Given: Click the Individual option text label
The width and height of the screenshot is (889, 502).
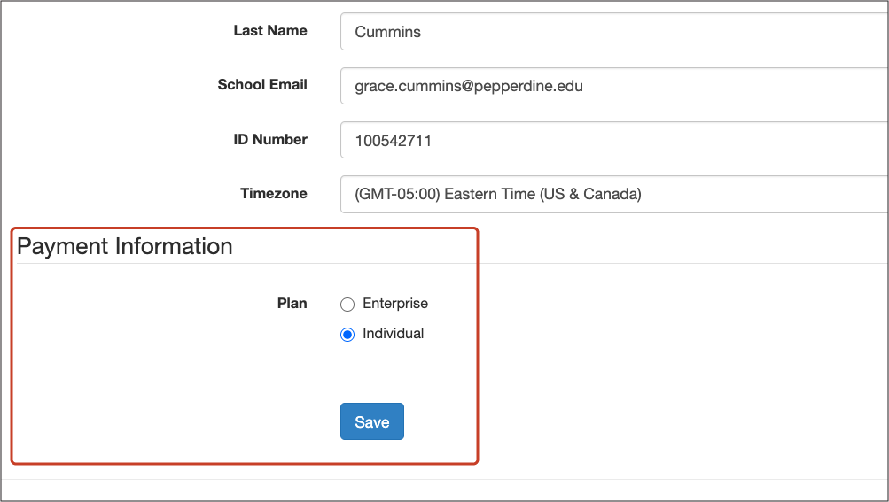Looking at the screenshot, I should tap(394, 333).
